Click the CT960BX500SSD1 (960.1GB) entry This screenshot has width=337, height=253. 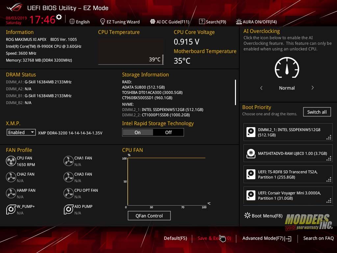pyautogui.click(x=147, y=98)
